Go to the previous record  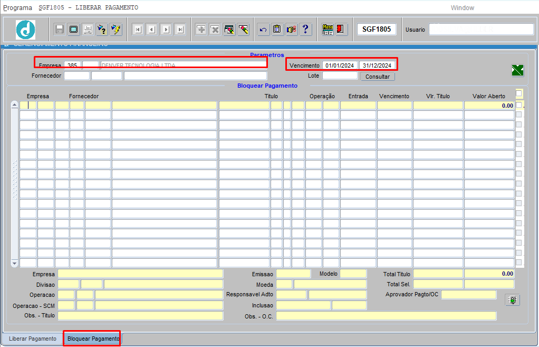pyautogui.click(x=152, y=30)
